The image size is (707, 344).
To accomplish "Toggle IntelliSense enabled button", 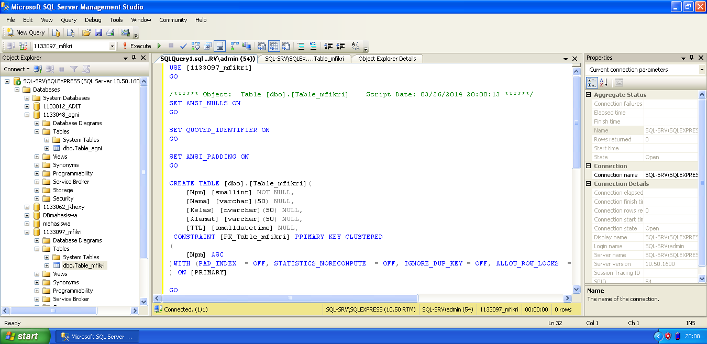I will coord(220,46).
